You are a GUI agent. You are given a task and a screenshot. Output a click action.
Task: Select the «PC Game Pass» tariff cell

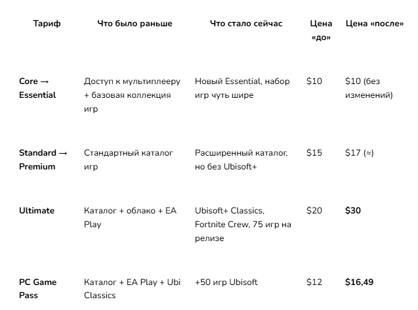click(38, 289)
